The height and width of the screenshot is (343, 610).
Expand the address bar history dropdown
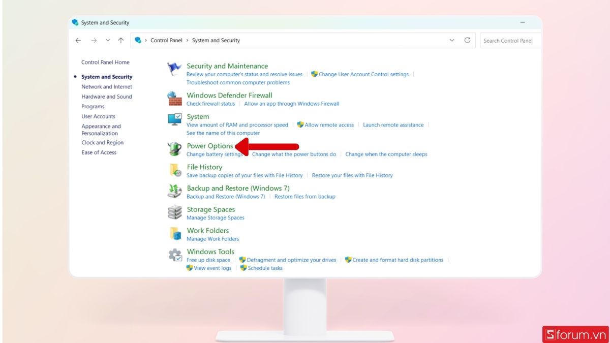452,40
